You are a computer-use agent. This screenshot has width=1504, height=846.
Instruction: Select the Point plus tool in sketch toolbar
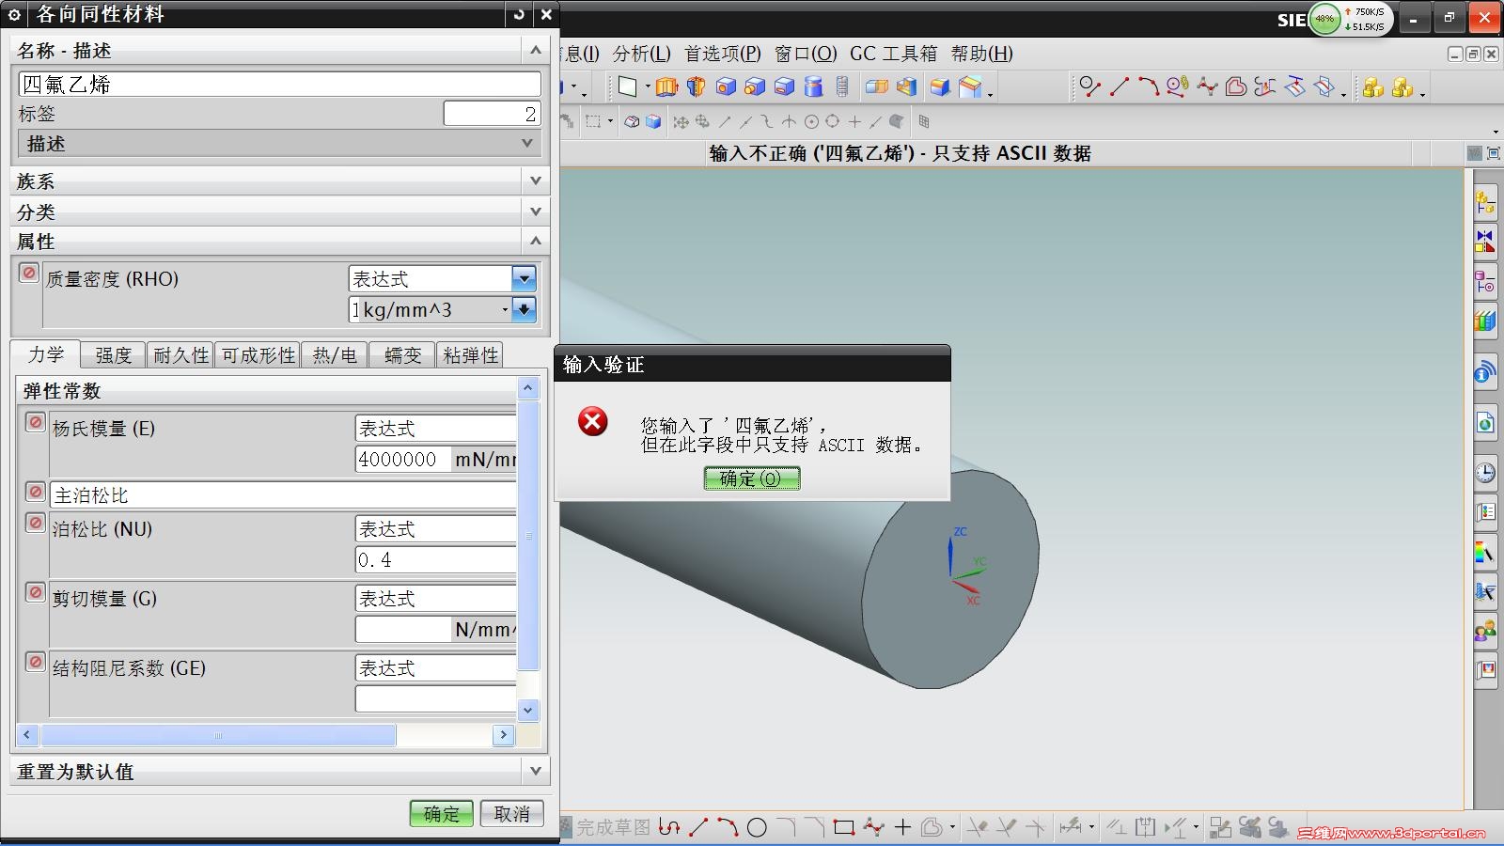point(903,827)
